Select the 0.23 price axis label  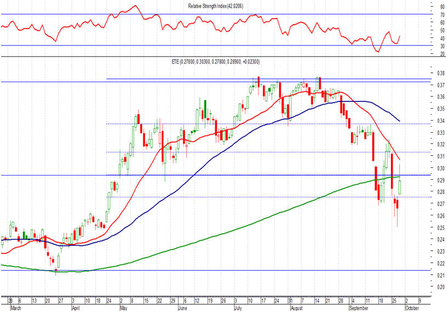[441, 251]
